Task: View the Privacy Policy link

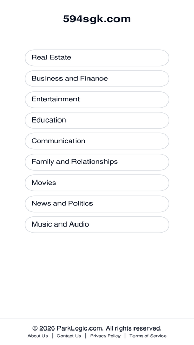Action: (x=105, y=336)
